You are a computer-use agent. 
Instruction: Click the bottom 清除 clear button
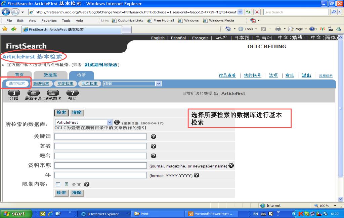[77, 193]
